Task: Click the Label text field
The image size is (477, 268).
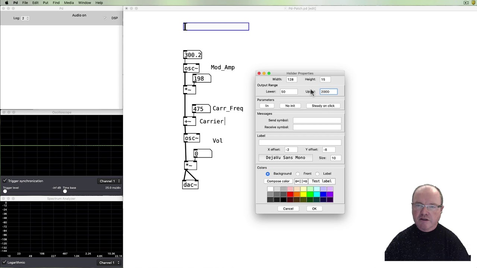Action: tap(300, 143)
